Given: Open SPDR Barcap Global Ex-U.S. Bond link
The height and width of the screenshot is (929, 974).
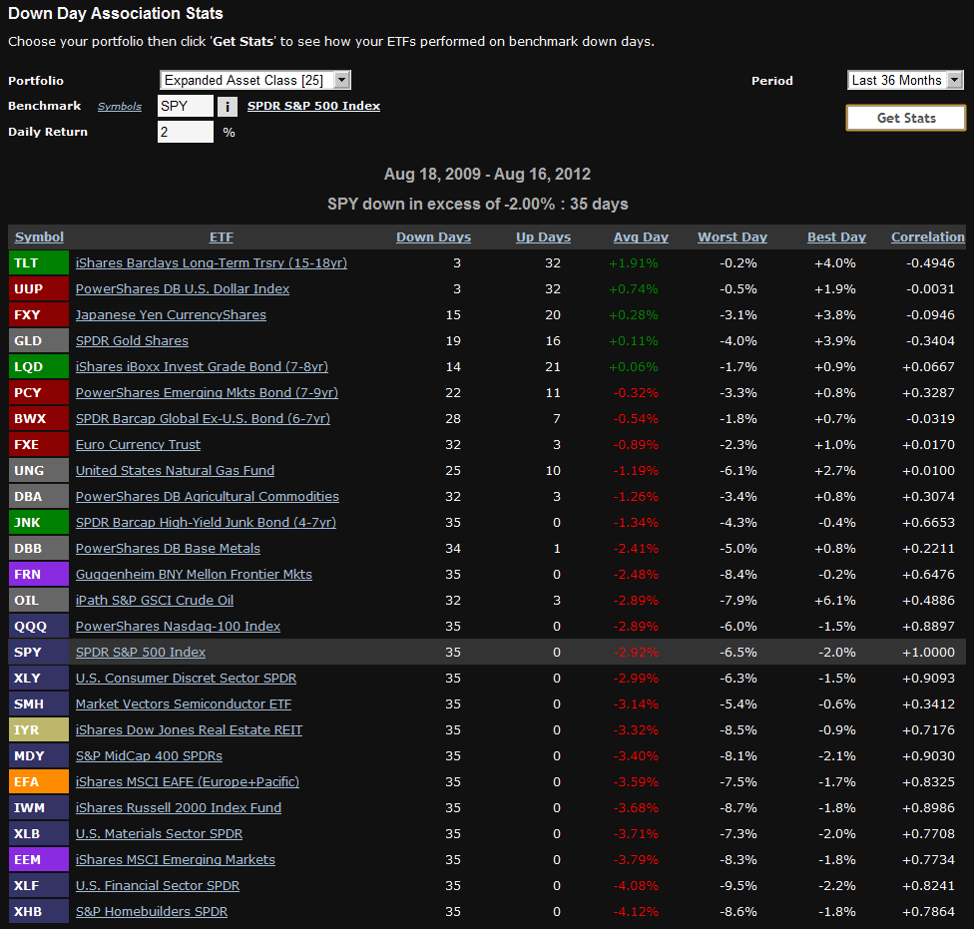Looking at the screenshot, I should pos(204,419).
